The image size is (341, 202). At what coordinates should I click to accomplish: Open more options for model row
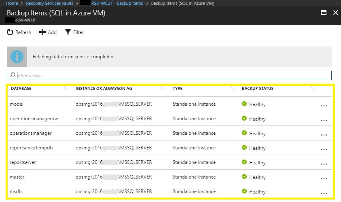pos(324,106)
